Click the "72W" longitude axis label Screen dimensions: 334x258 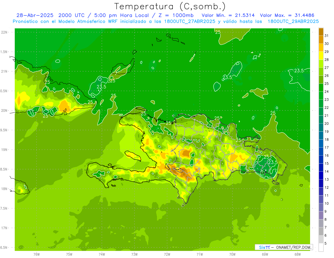167,254
